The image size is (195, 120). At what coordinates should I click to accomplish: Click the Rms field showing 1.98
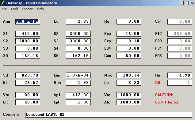[78, 83]
